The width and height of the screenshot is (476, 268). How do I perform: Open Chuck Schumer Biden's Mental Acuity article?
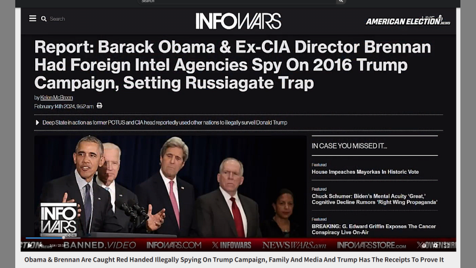click(374, 199)
